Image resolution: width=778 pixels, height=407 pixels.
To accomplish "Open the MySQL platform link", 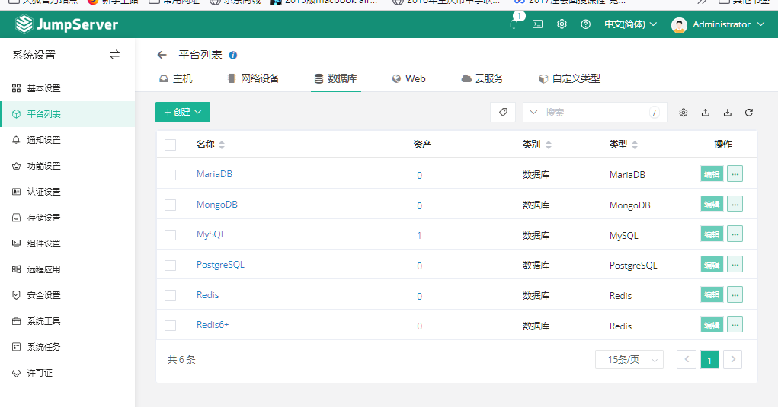I will click(x=211, y=234).
